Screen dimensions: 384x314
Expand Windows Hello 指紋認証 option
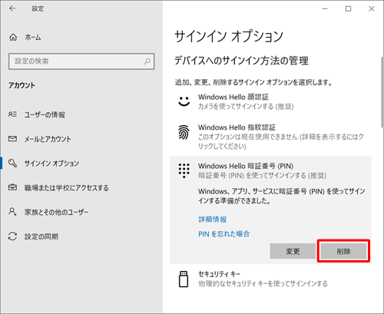tap(270, 137)
